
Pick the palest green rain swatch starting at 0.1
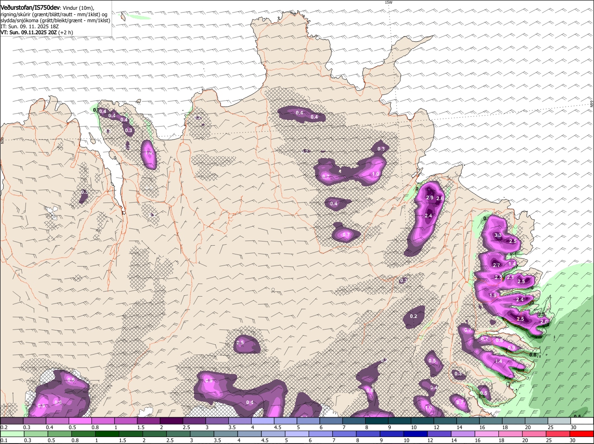12,434
